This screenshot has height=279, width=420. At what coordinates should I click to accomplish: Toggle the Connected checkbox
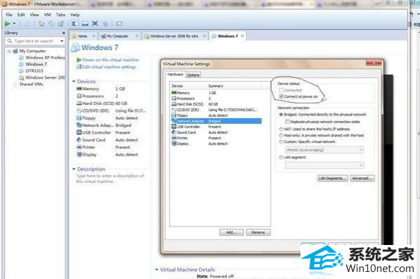point(281,90)
